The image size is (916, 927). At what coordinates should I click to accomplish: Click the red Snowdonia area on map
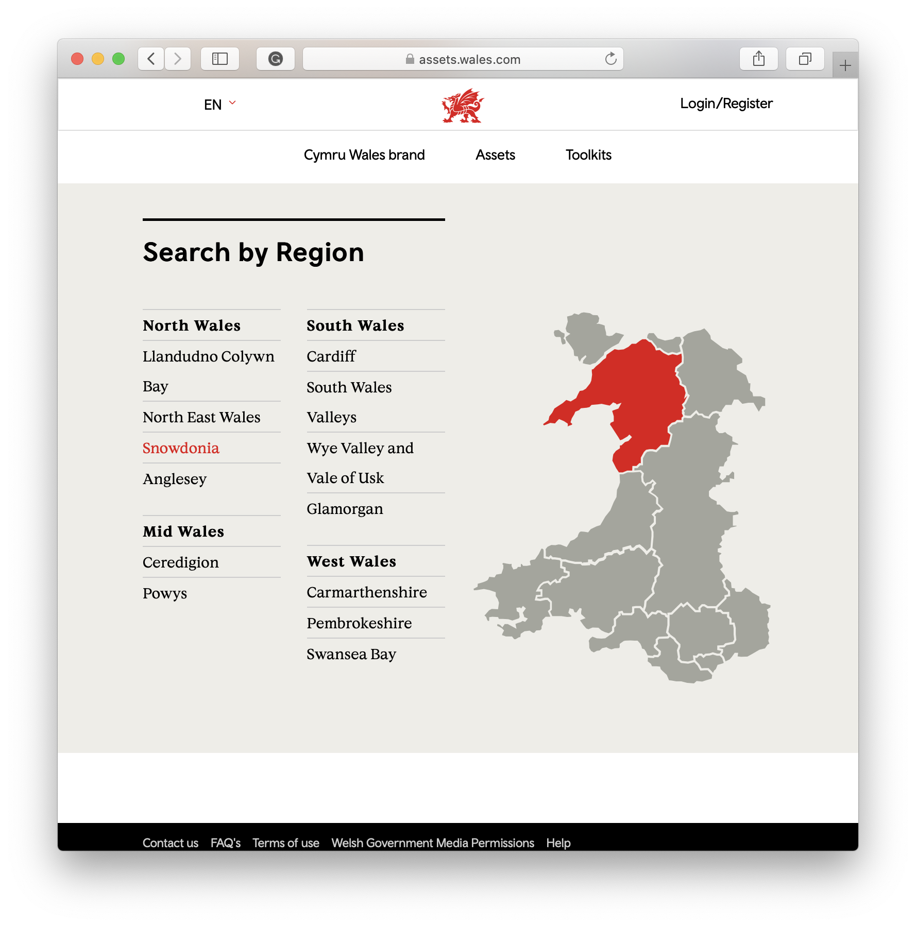point(639,391)
